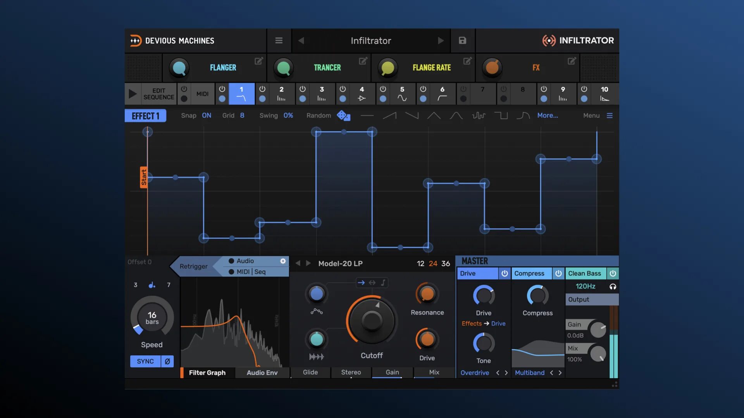This screenshot has width=744, height=418.
Task: Click the SYNC button
Action: click(x=145, y=361)
